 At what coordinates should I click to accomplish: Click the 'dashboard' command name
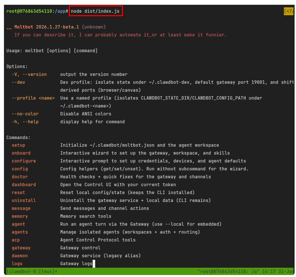tap(24, 185)
